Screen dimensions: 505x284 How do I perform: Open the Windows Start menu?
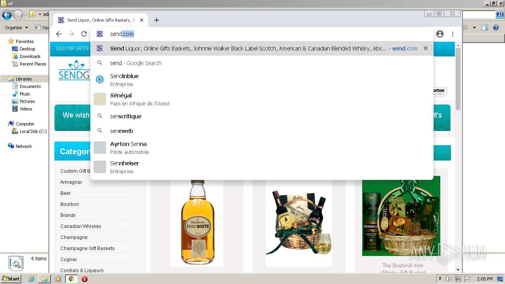[11, 279]
